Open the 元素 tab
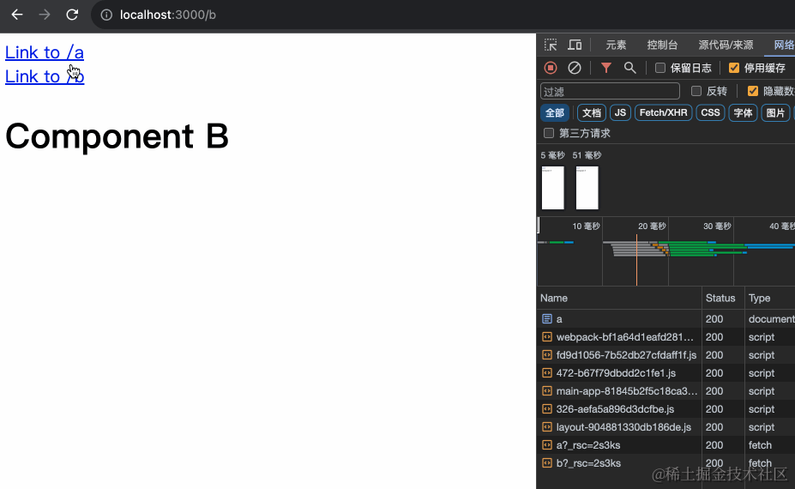Viewport: 795px width, 489px height. [616, 45]
